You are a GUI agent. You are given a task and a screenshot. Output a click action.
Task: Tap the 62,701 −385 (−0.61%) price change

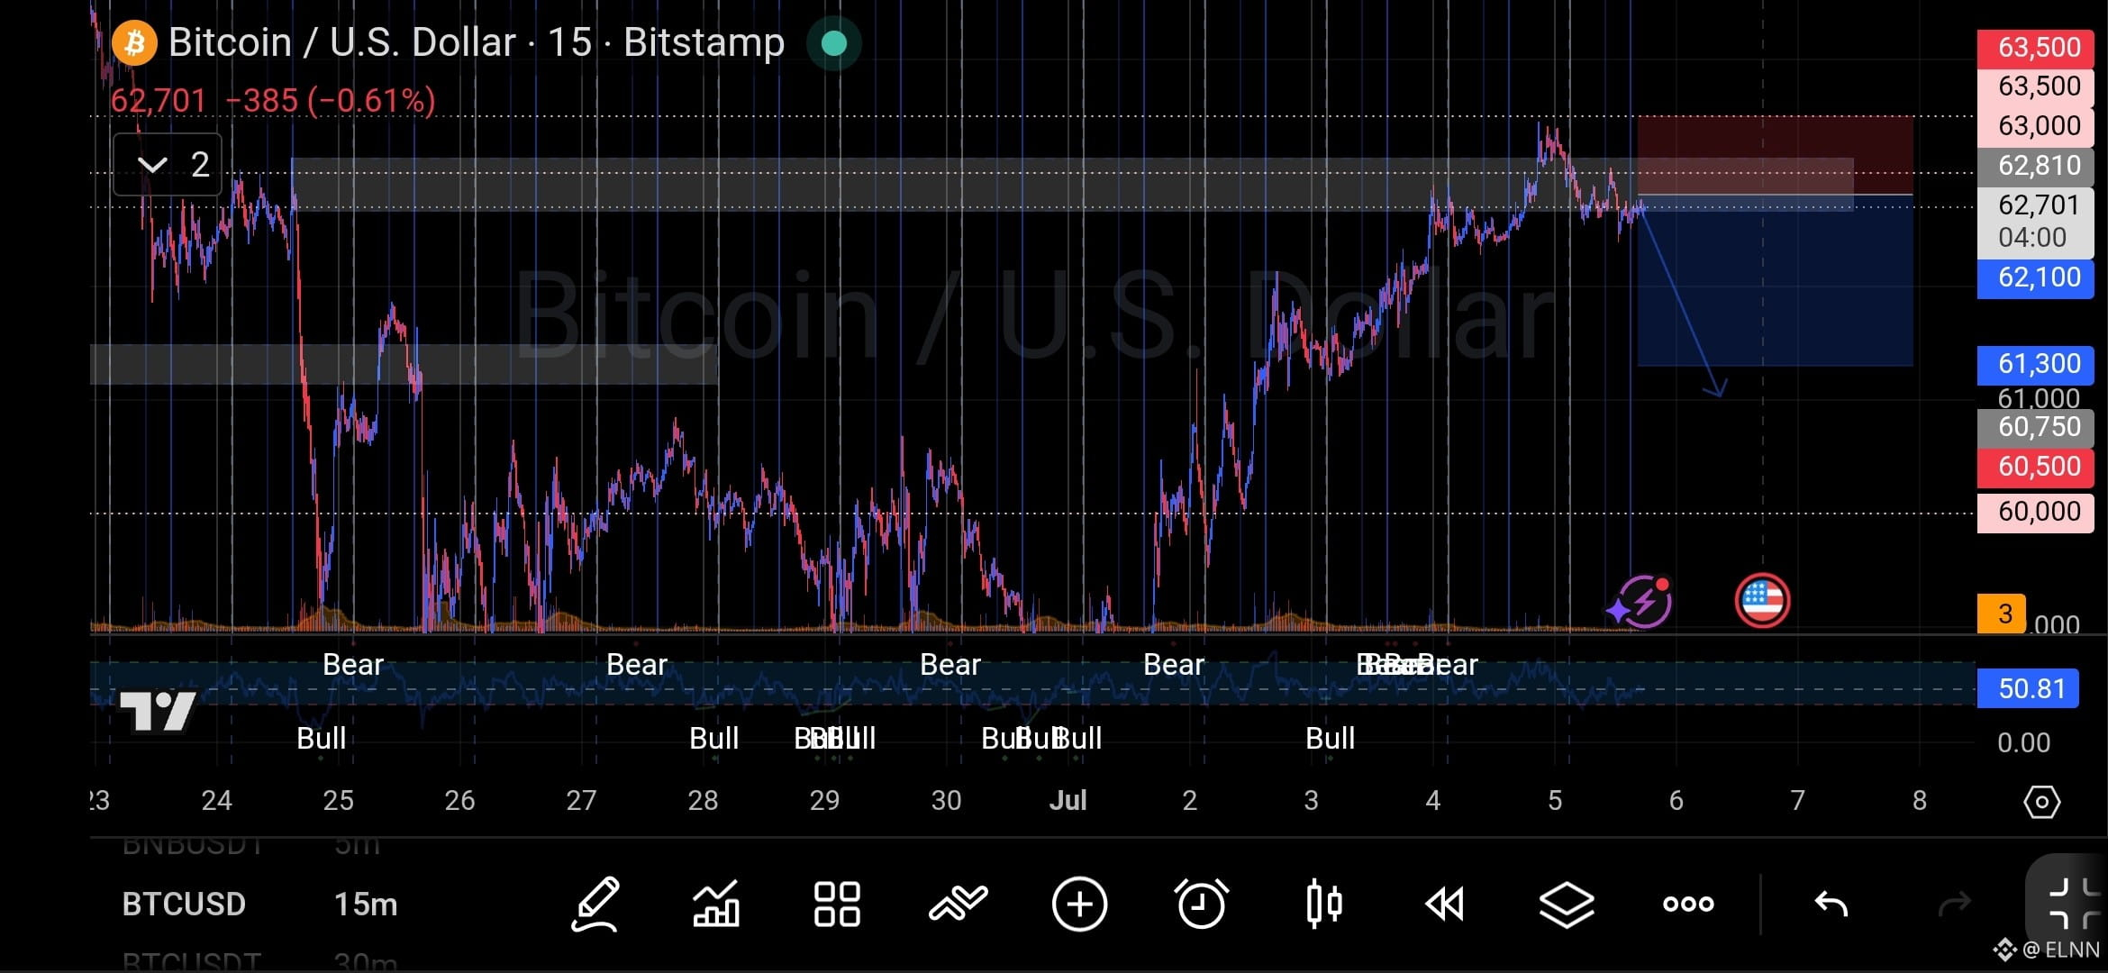click(x=273, y=100)
